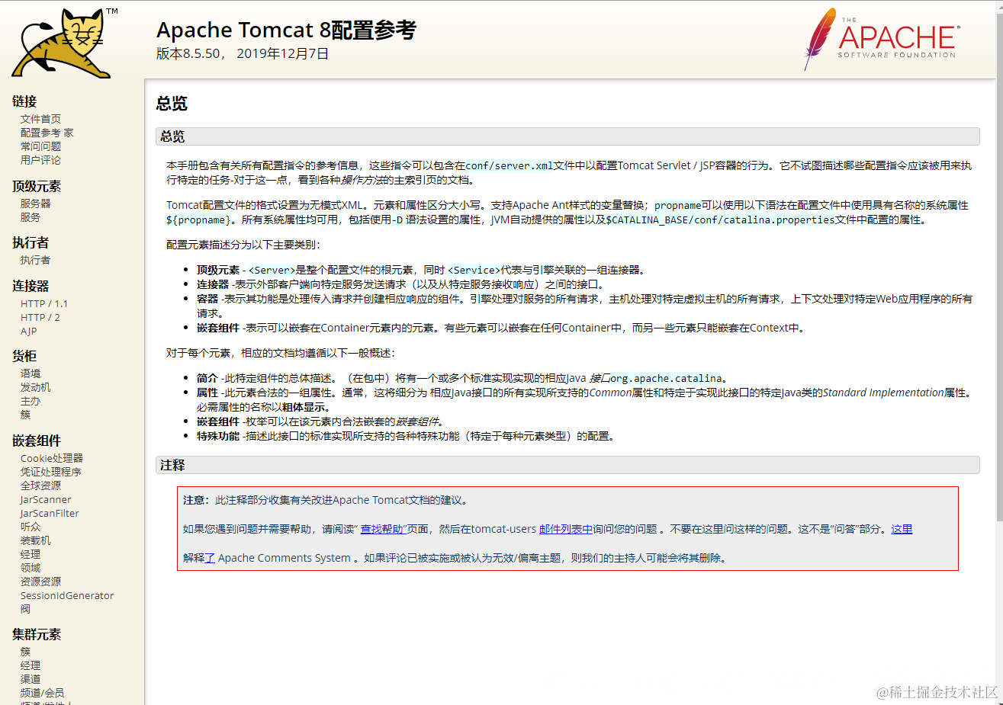The width and height of the screenshot is (1003, 705).
Task: Follow the 这里 link in the note
Action: click(902, 529)
